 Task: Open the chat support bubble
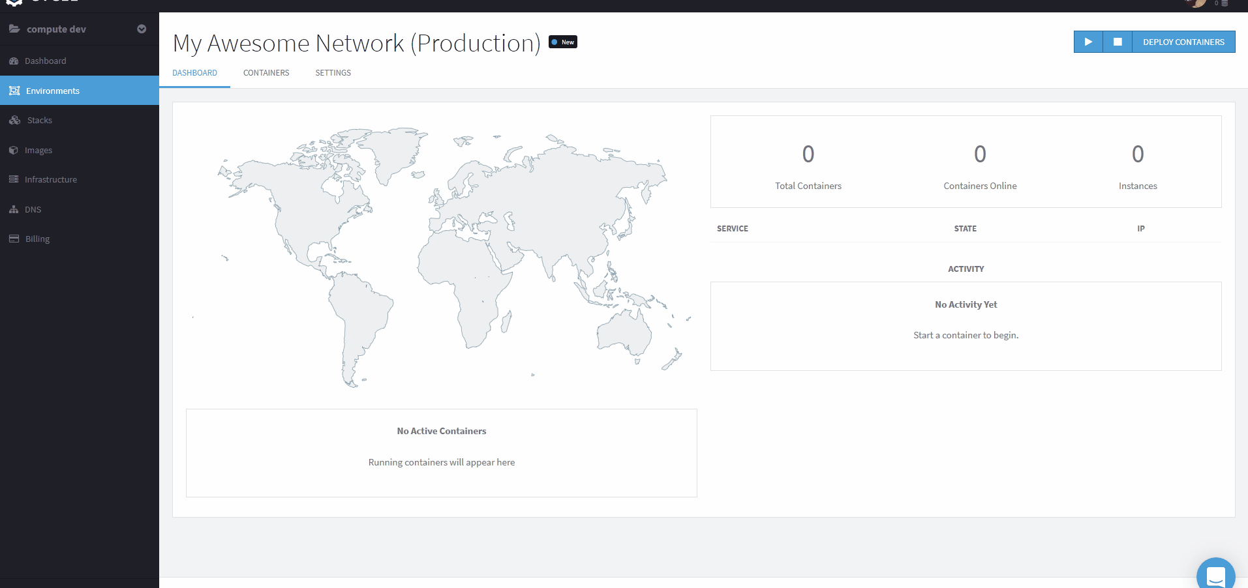pos(1216,576)
